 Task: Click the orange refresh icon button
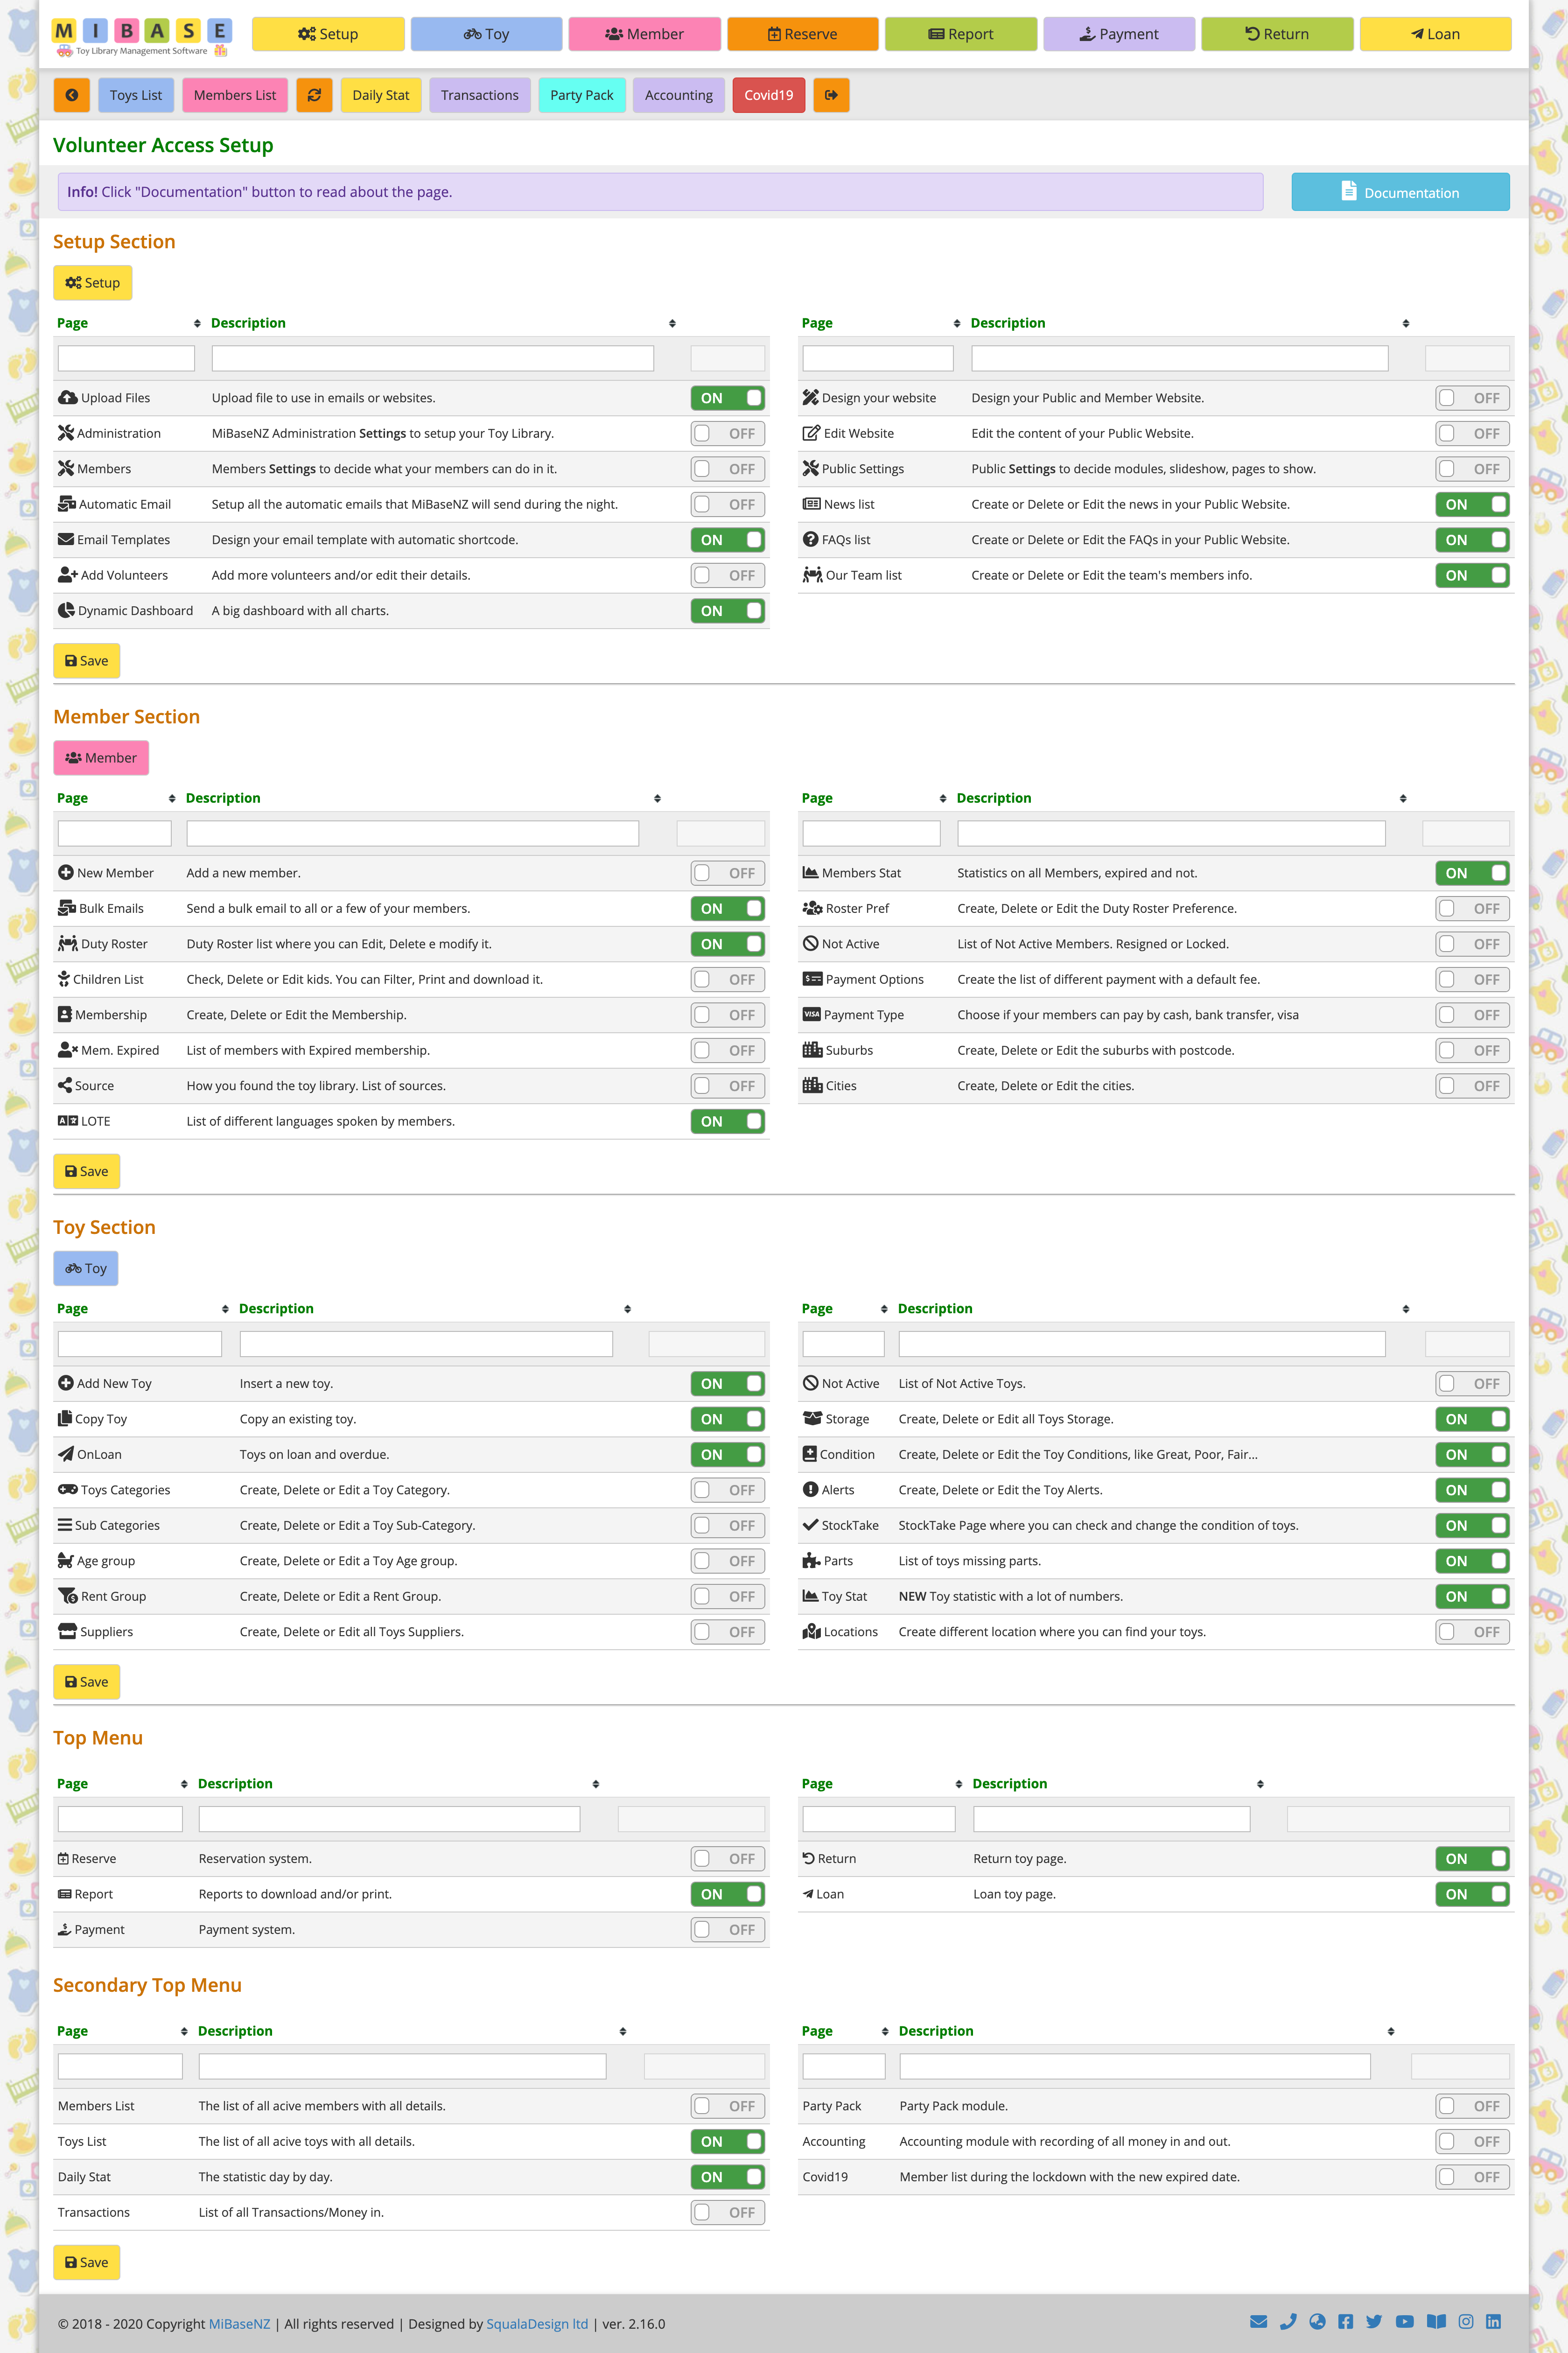click(314, 95)
